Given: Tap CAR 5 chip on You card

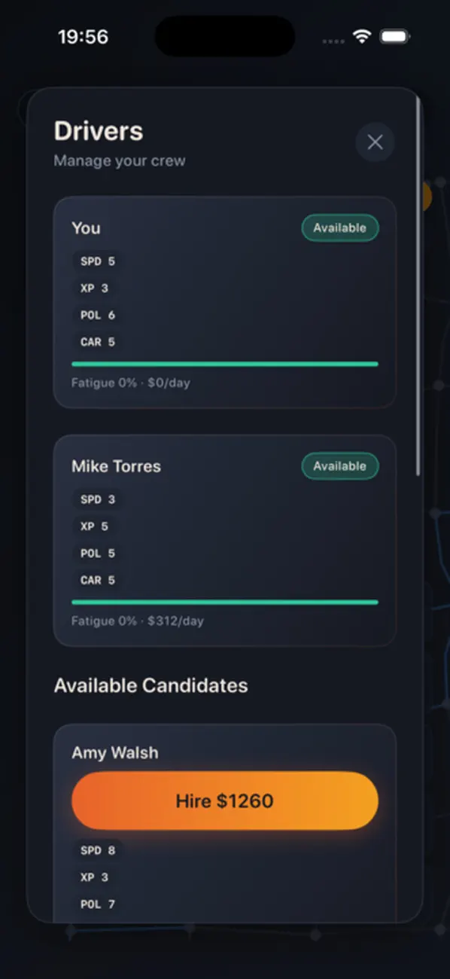Looking at the screenshot, I should coord(98,343).
